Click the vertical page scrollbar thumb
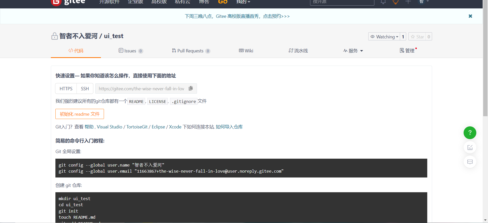488x223 pixels. [485, 58]
